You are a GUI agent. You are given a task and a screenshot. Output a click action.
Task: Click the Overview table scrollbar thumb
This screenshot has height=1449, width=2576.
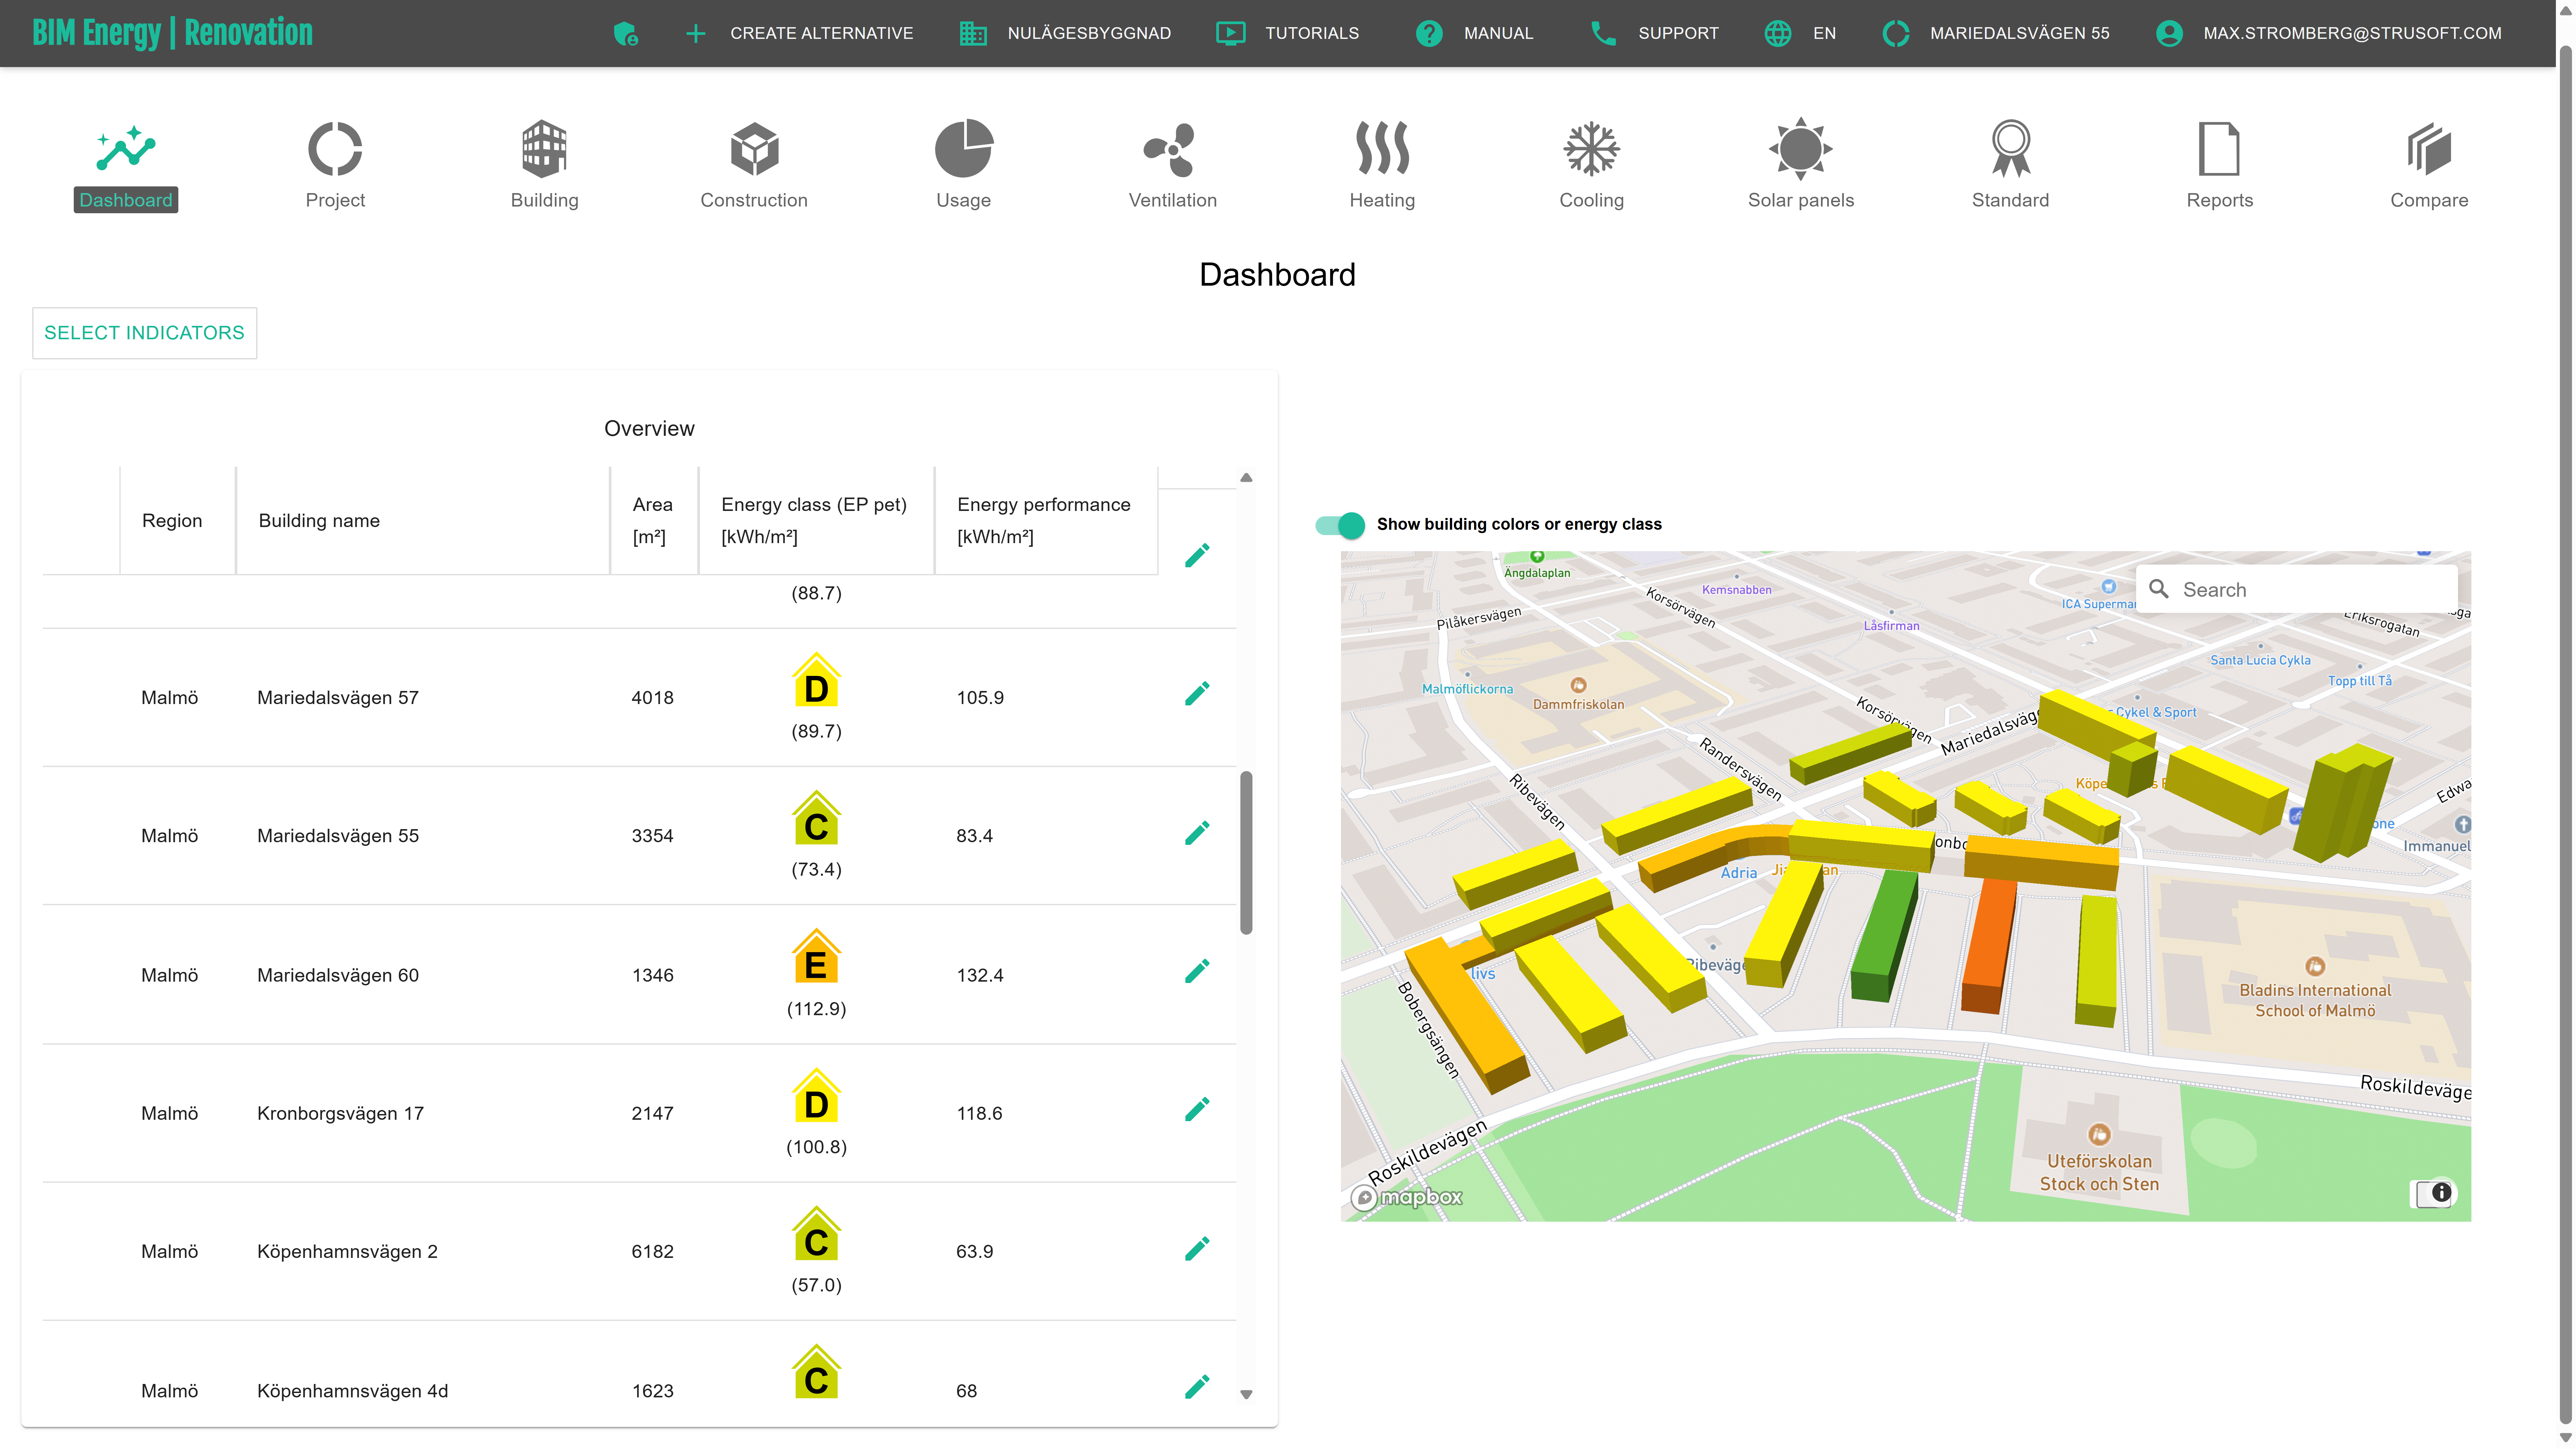click(x=1246, y=852)
